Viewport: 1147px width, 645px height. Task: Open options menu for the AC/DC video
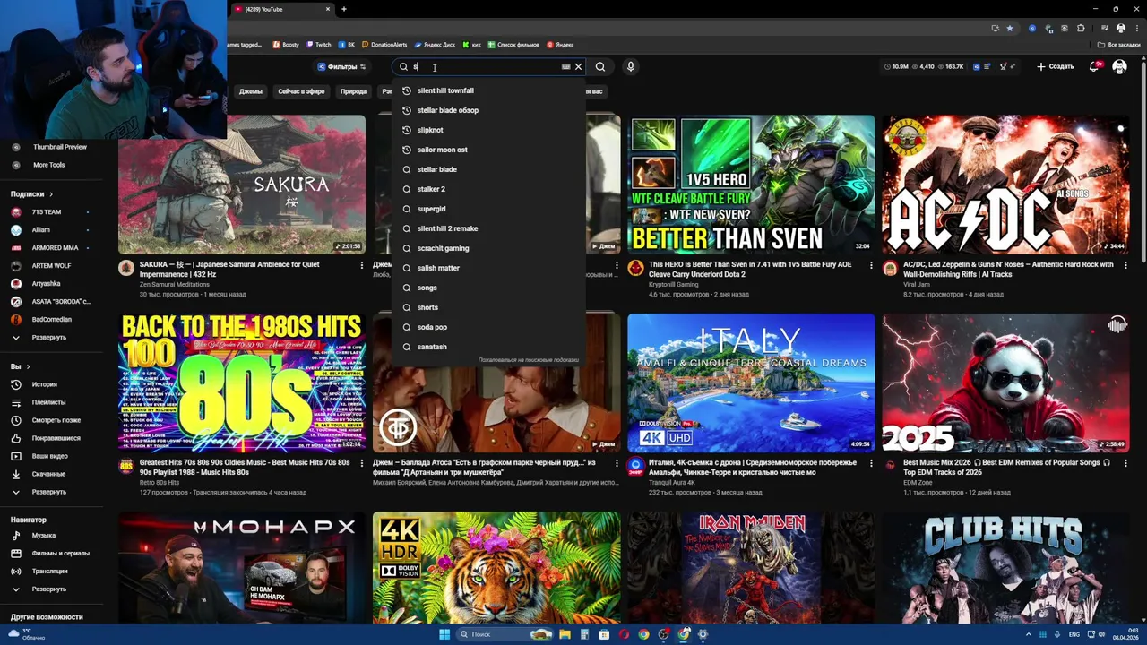point(1125,265)
